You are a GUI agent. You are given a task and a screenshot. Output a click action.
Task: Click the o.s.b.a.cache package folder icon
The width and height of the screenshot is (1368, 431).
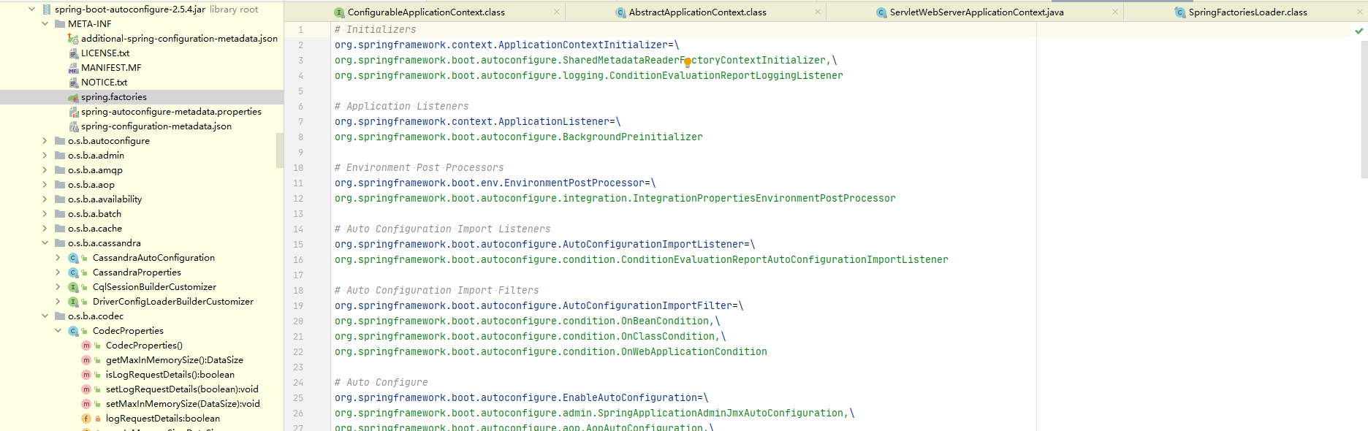(60, 229)
